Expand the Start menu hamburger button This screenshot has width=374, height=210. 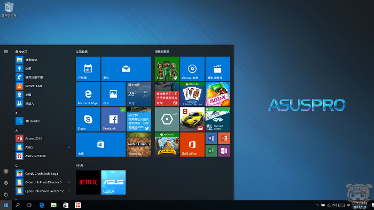pyautogui.click(x=6, y=51)
